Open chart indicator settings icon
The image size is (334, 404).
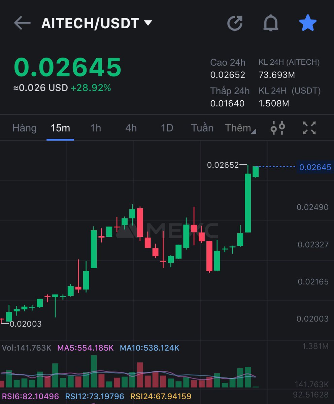pyautogui.click(x=278, y=128)
